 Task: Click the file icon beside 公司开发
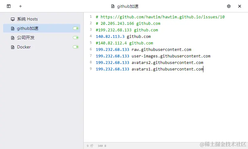(x=13, y=38)
